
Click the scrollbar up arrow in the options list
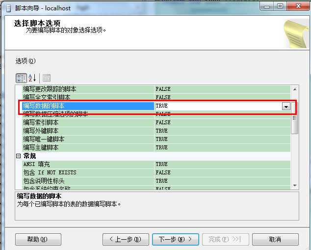pos(295,89)
